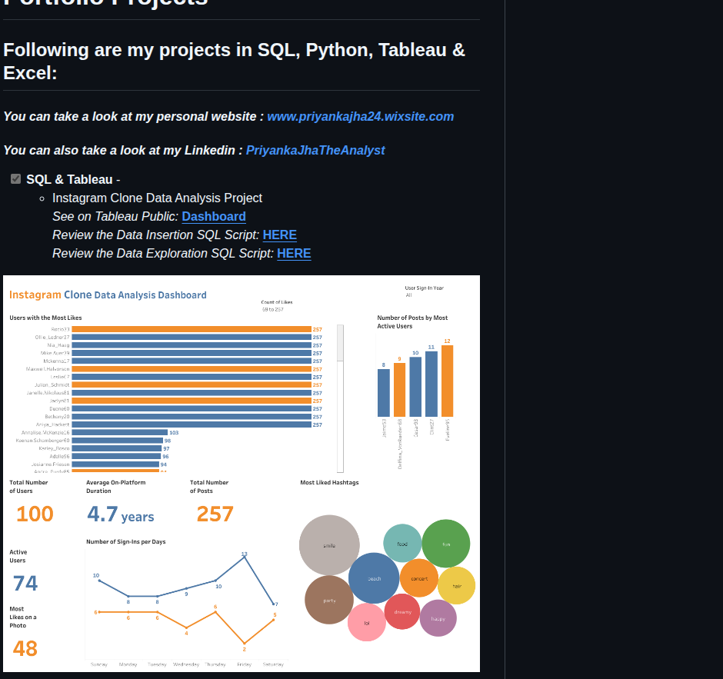This screenshot has height=679, width=723.
Task: Open HERE link for Data Insertion SQL Script
Action: tap(279, 235)
